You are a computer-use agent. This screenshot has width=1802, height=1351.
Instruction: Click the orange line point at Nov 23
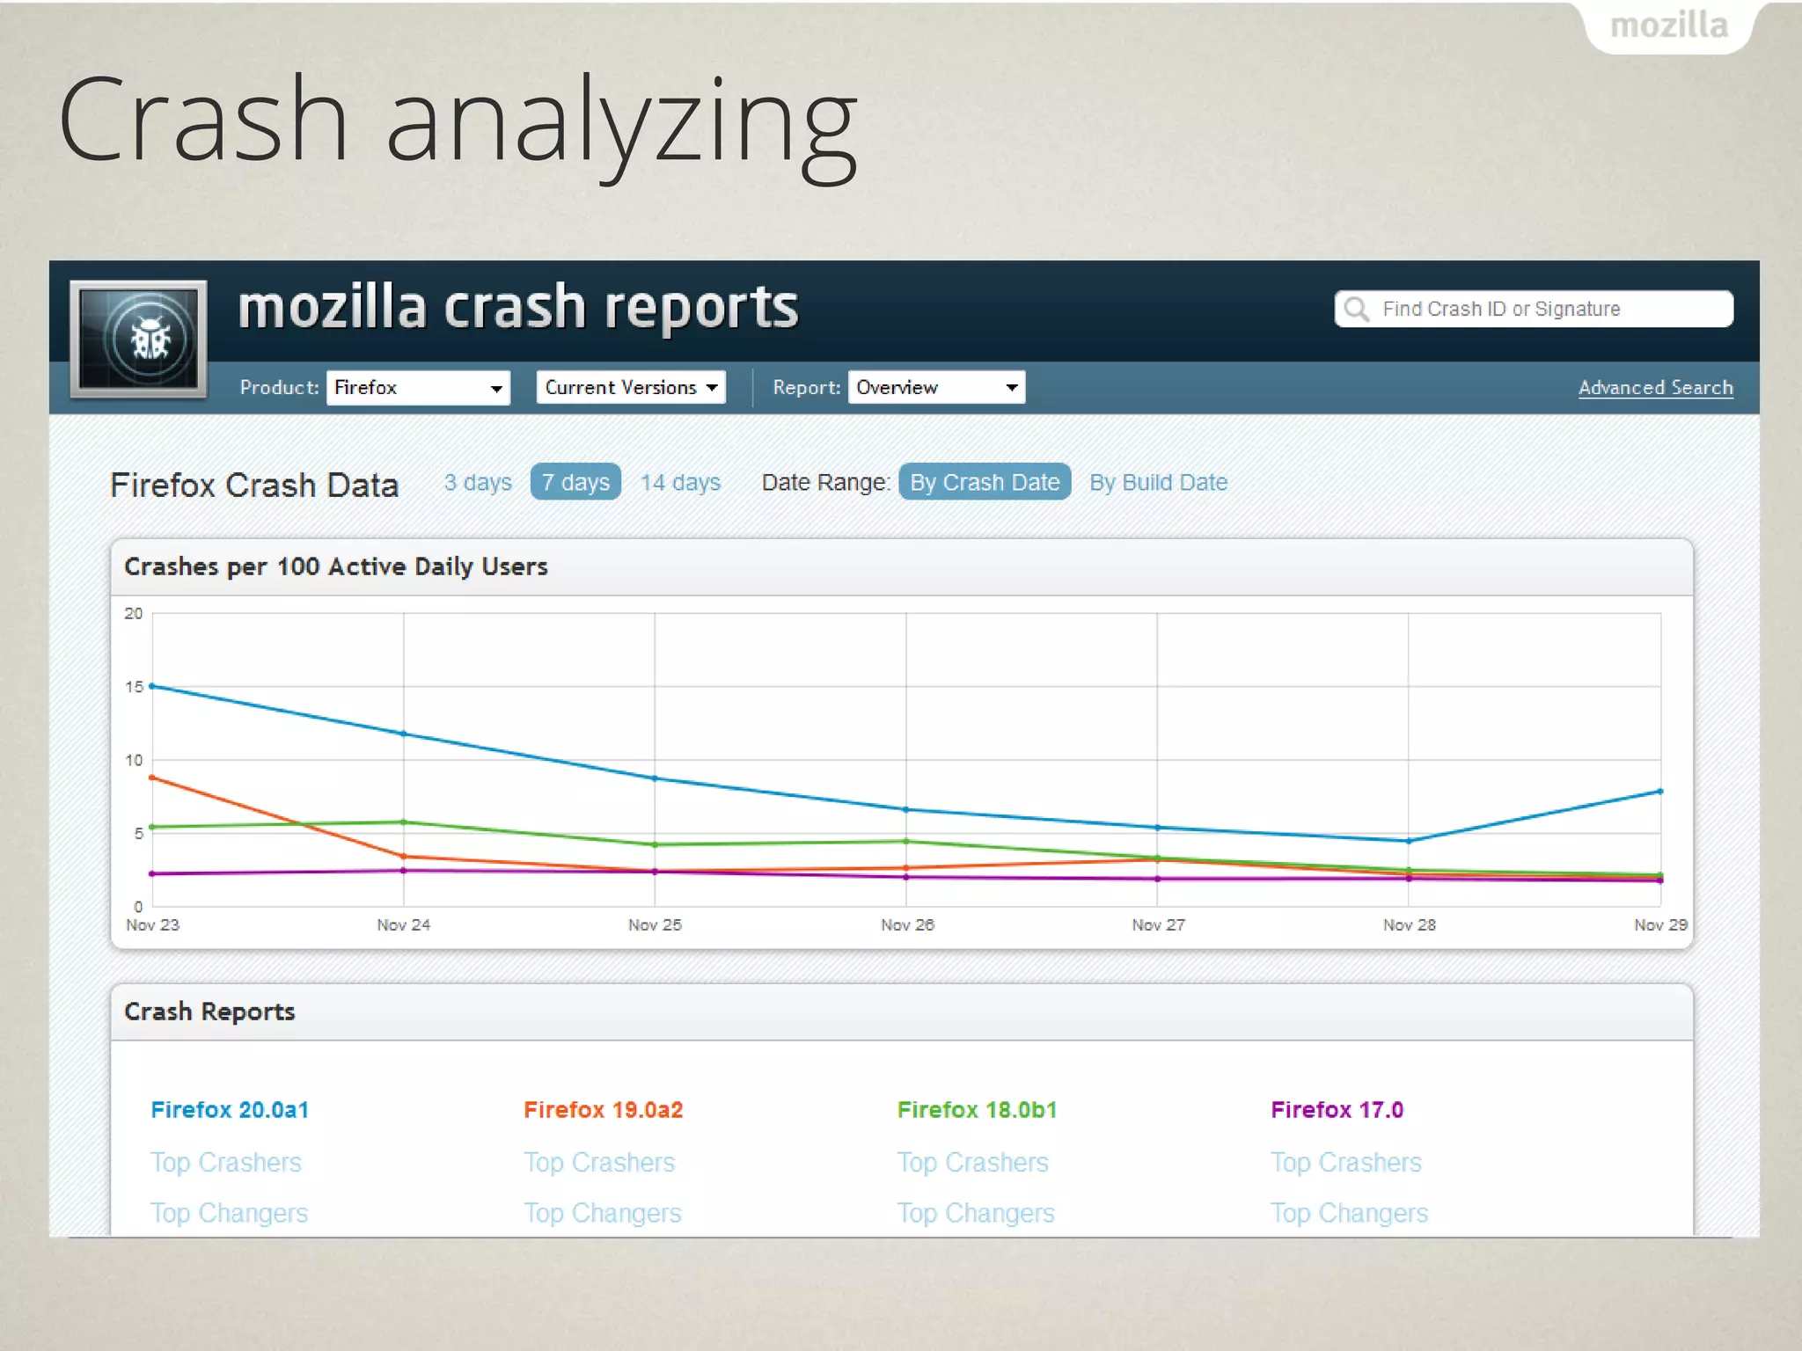(x=152, y=778)
